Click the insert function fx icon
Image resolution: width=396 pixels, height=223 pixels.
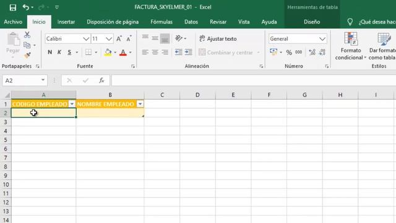click(101, 81)
